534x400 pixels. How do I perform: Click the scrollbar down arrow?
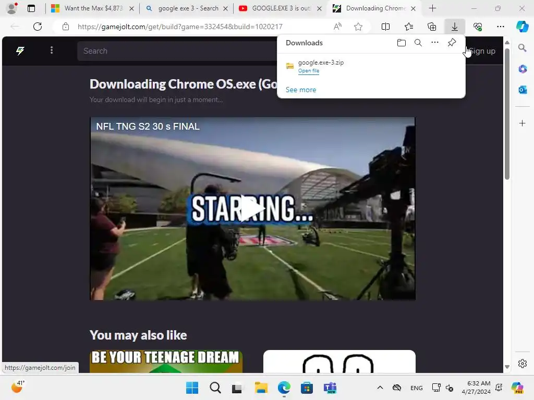point(507,367)
